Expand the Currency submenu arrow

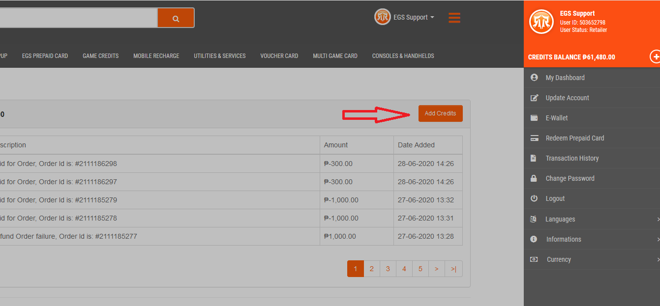(658, 259)
